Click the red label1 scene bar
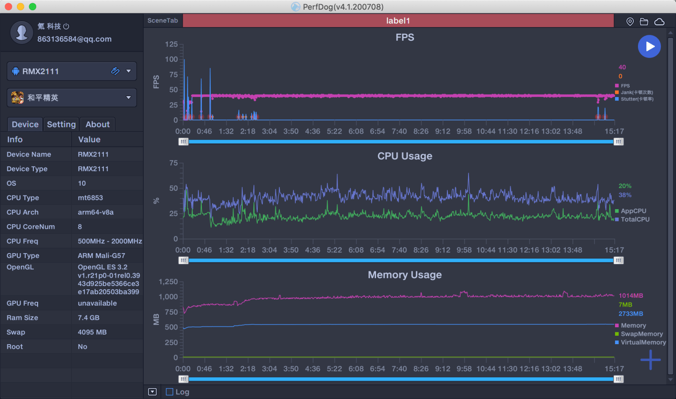The image size is (676, 399). [x=398, y=21]
